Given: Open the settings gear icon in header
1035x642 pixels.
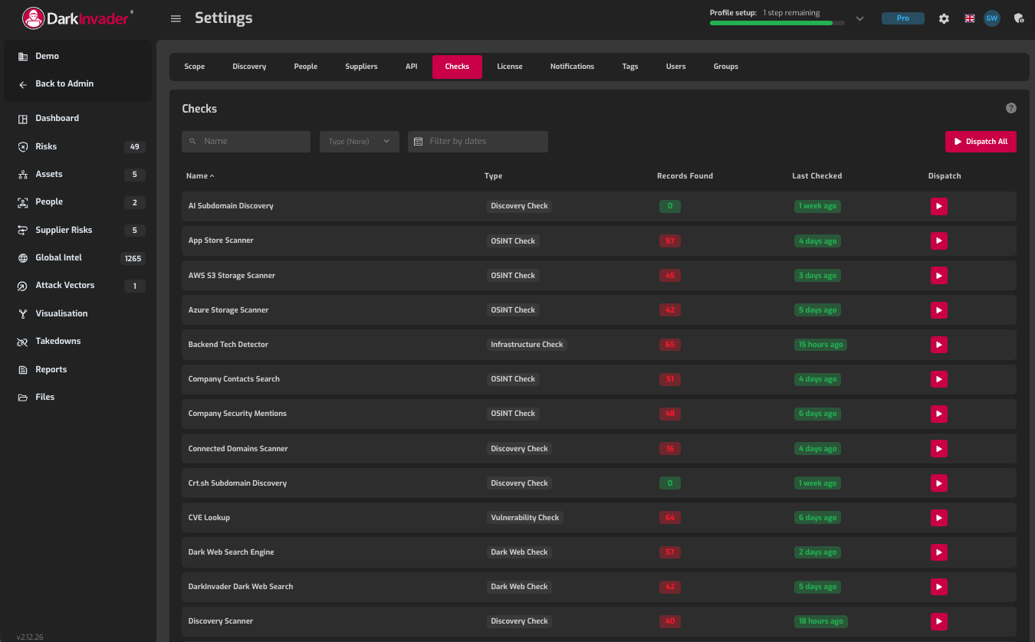Looking at the screenshot, I should [x=944, y=18].
